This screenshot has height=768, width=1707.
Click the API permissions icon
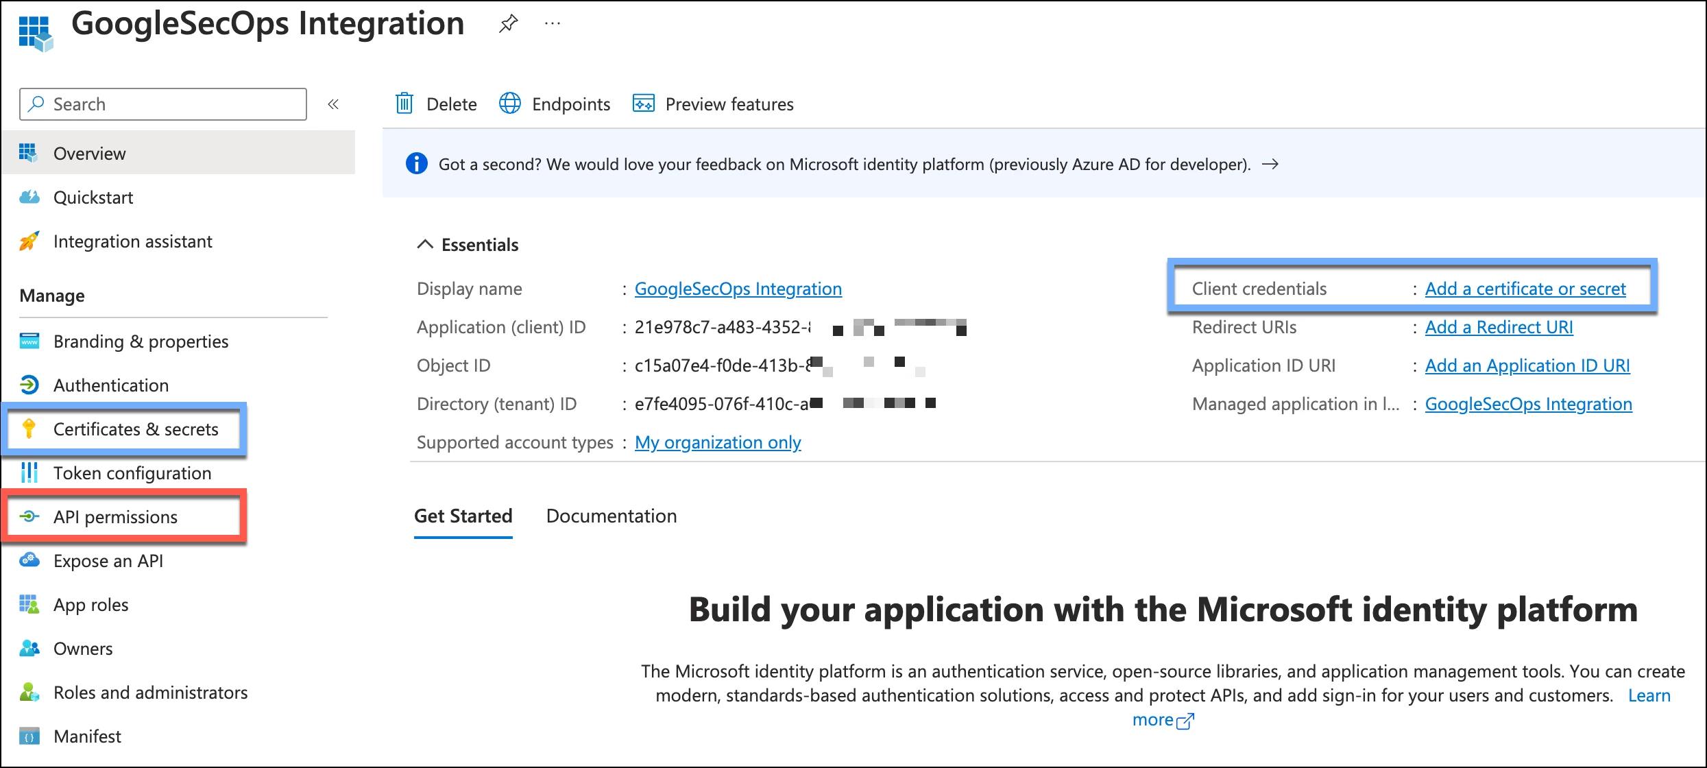29,516
